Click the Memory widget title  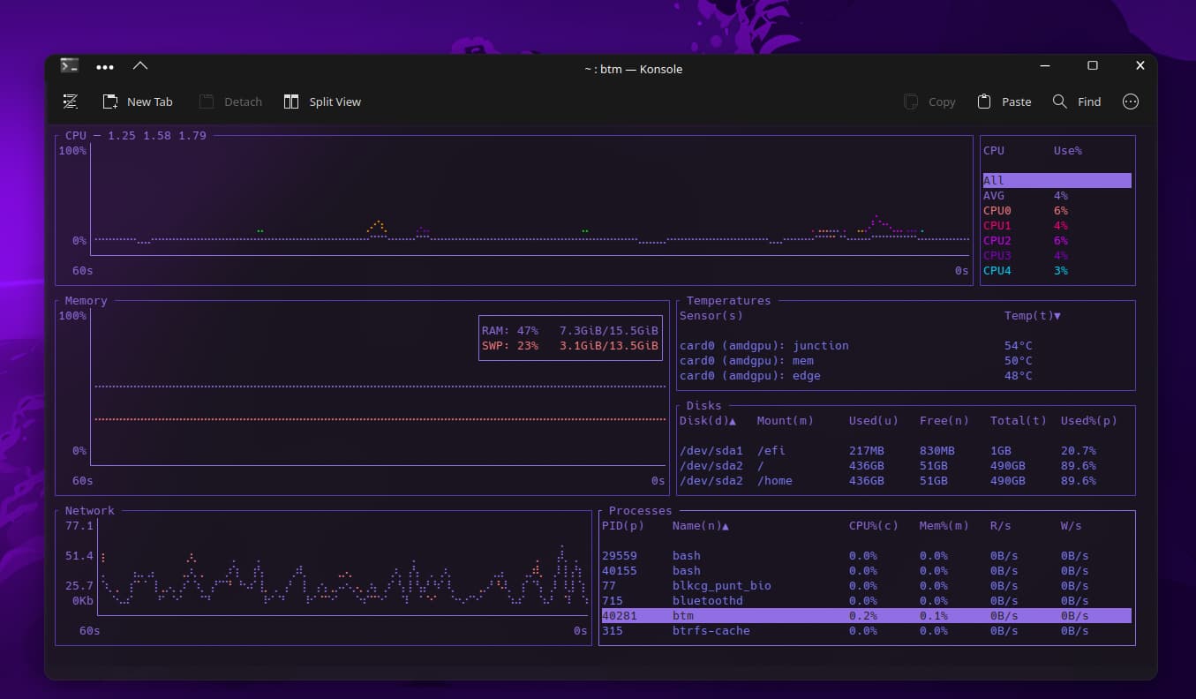coord(87,301)
